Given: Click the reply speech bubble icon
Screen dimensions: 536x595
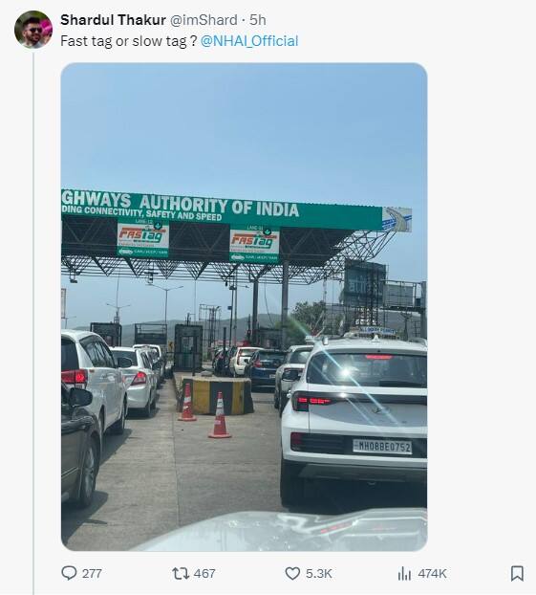Looking at the screenshot, I should point(69,573).
